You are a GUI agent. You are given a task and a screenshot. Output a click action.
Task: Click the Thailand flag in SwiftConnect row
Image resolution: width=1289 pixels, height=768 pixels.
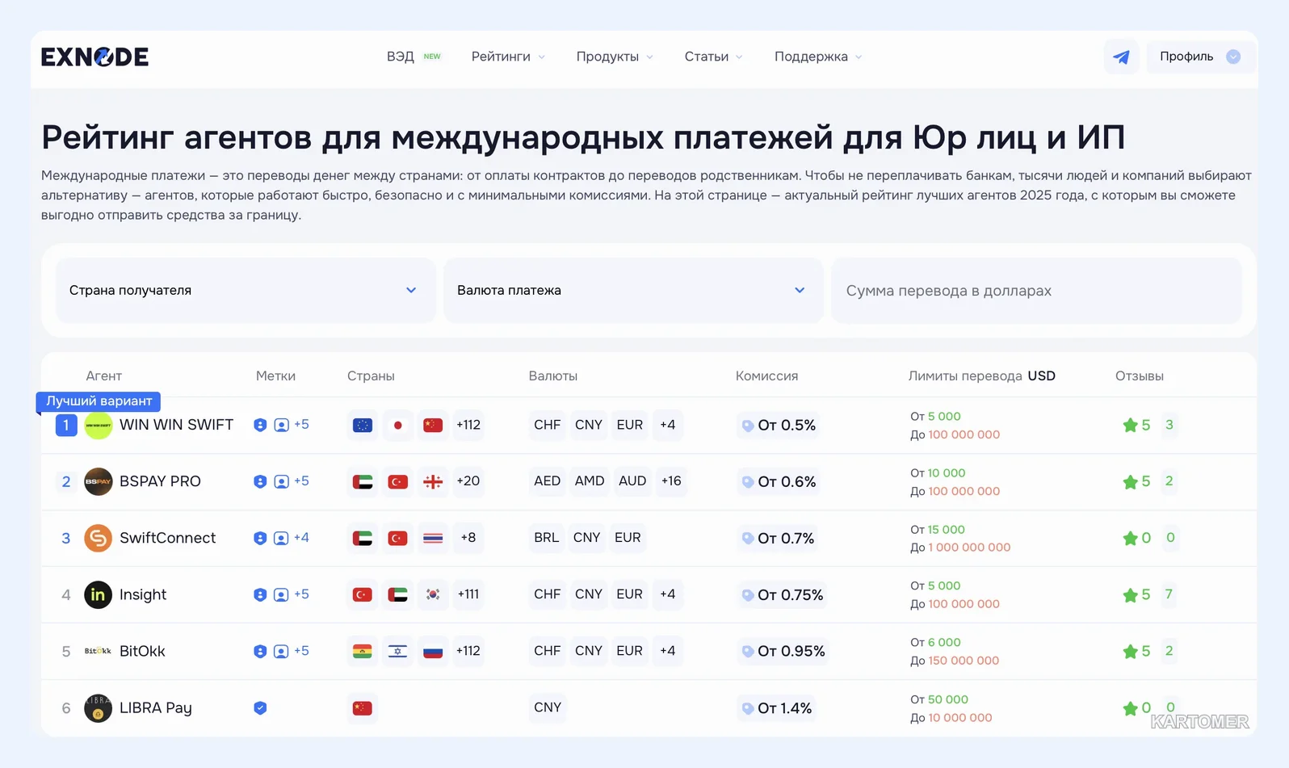click(x=433, y=538)
